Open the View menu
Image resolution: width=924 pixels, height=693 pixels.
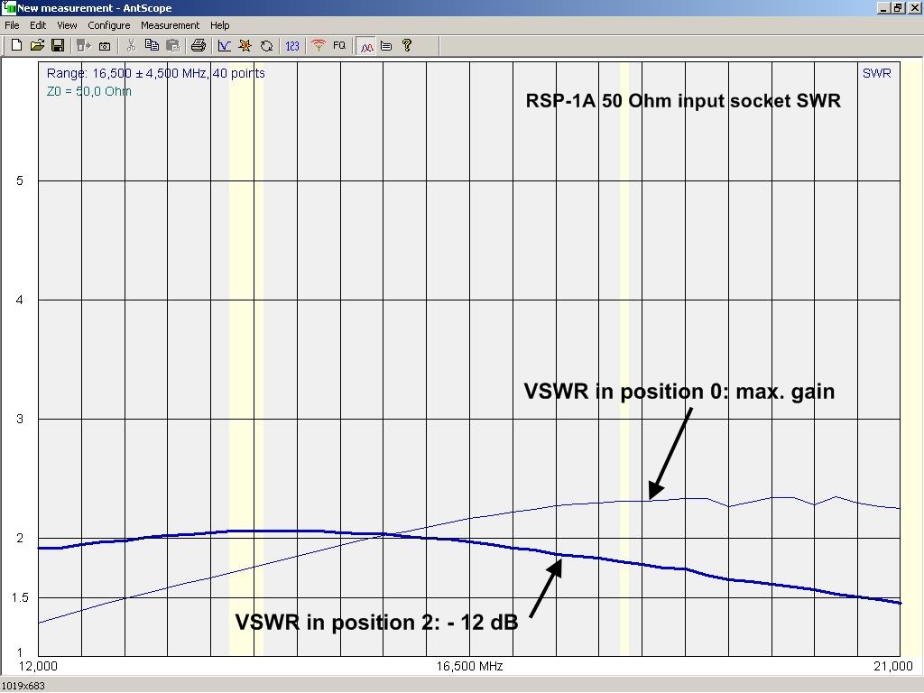pyautogui.click(x=67, y=25)
